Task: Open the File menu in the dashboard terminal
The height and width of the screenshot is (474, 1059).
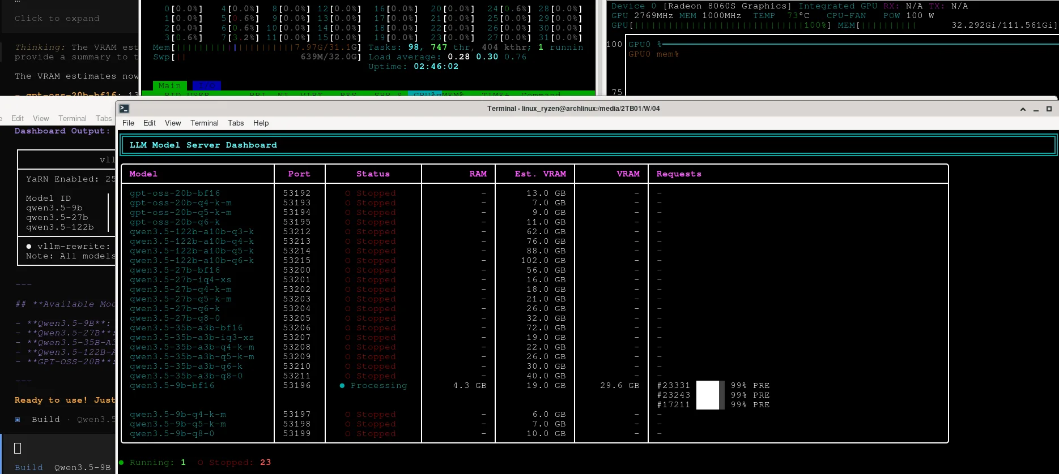Action: tap(128, 123)
